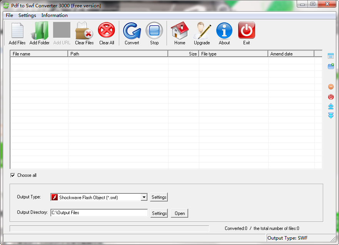Screen dimensions: 339x245
Task: Click the app icon in the title bar
Action: (x=6, y=6)
